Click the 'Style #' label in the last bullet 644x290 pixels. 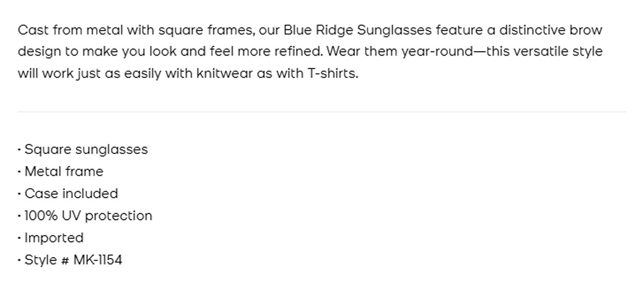point(46,260)
